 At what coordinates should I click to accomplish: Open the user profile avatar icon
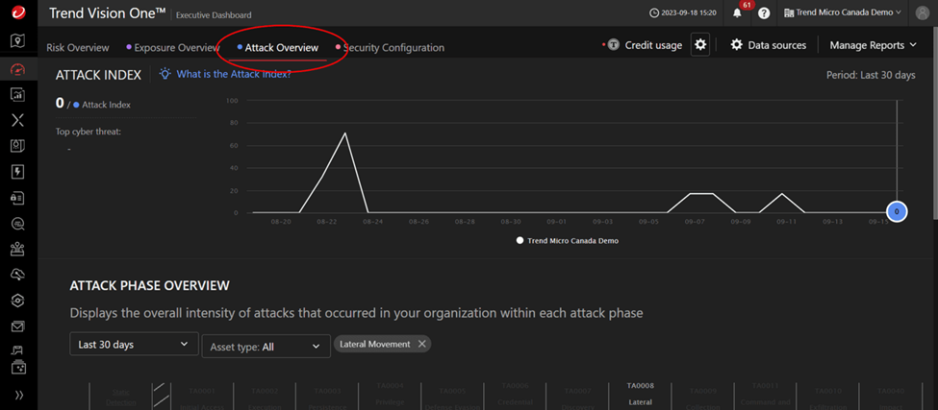click(922, 12)
